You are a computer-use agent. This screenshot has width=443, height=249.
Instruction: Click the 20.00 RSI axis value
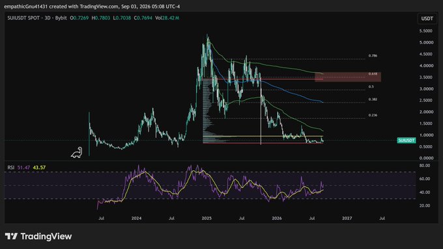pyautogui.click(x=425, y=205)
